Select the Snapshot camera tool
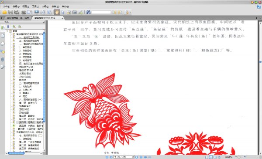 coord(75,12)
